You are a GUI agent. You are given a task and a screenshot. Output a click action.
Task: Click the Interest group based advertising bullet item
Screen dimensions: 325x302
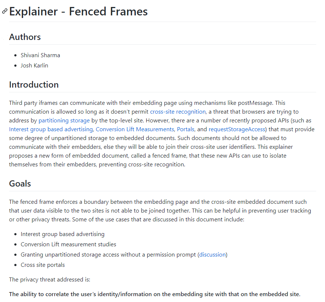click(63, 234)
